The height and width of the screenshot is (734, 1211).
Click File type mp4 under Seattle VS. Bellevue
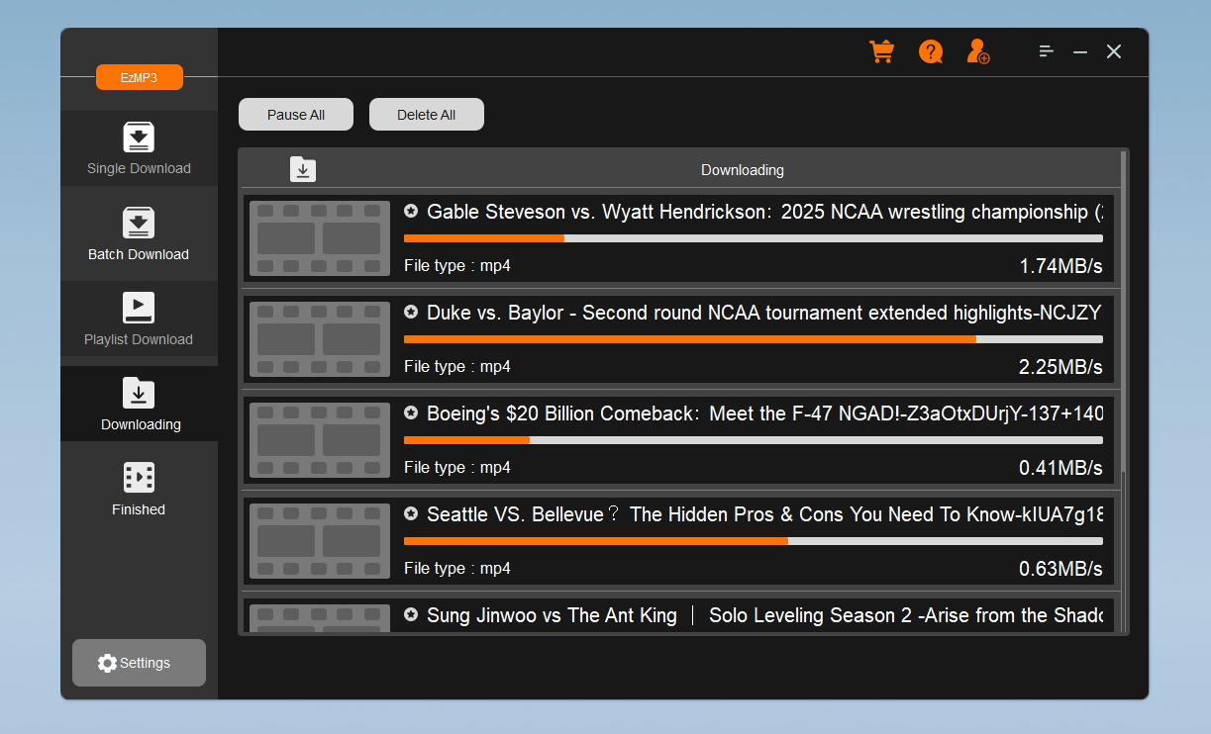(457, 569)
